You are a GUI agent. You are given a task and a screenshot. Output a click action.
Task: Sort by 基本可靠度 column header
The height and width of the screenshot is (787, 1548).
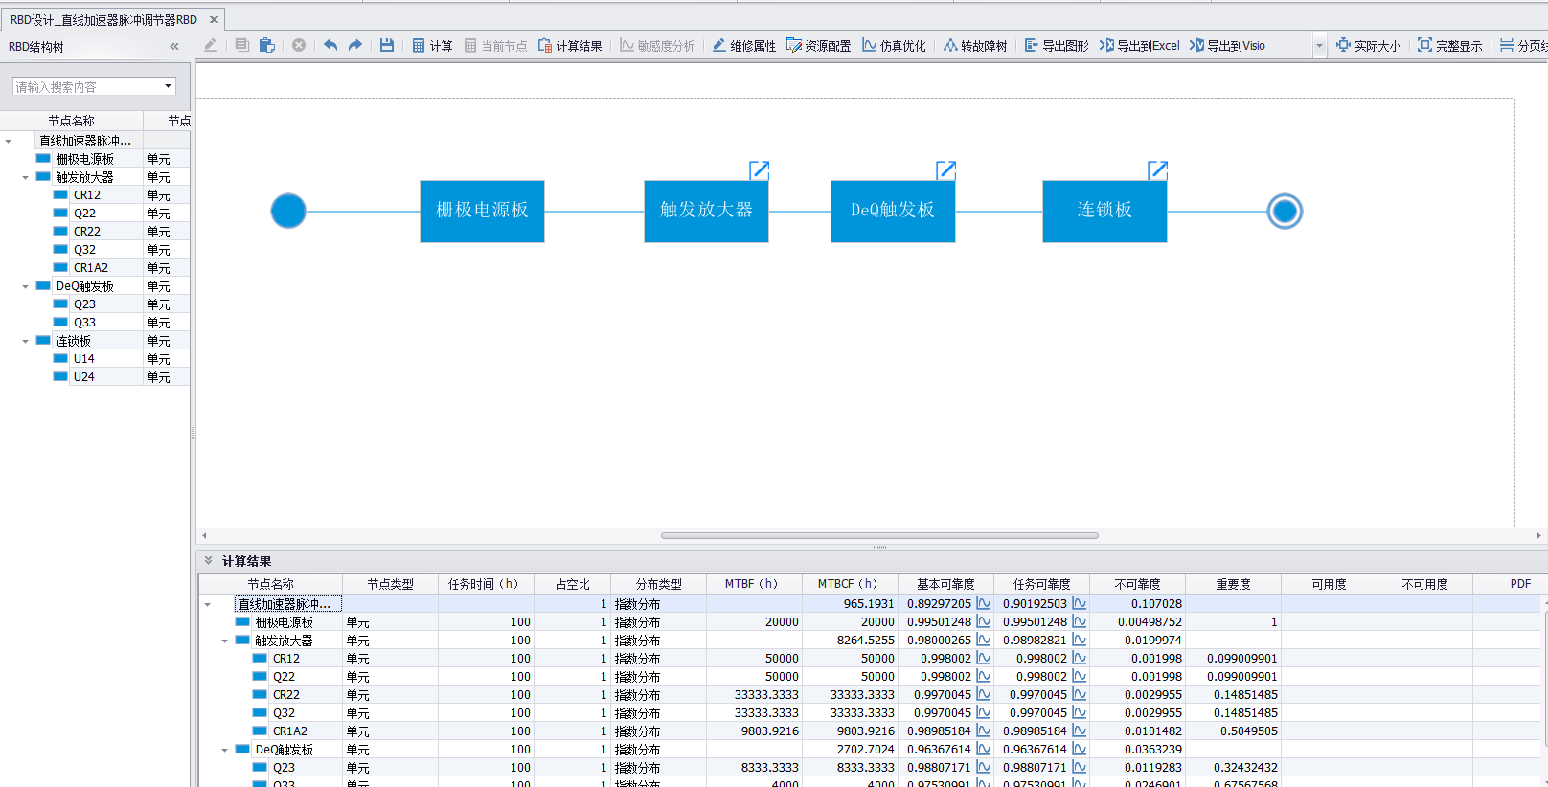945,584
